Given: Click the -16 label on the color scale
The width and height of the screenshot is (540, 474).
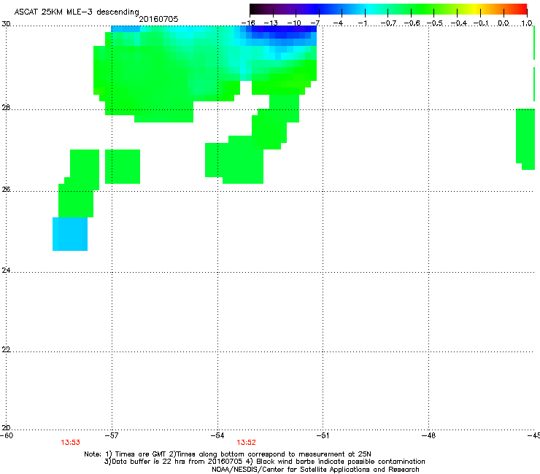Looking at the screenshot, I should point(248,23).
